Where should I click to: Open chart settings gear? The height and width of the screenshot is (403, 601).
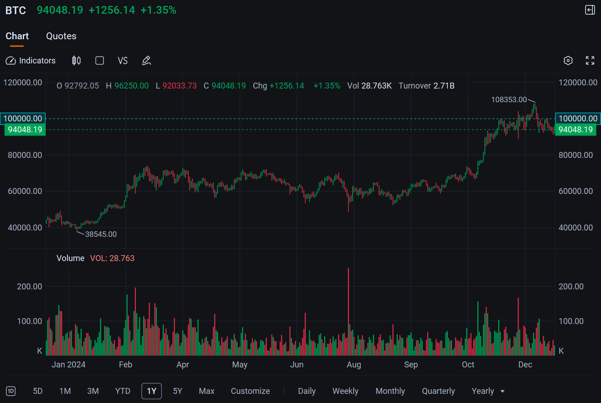(568, 61)
